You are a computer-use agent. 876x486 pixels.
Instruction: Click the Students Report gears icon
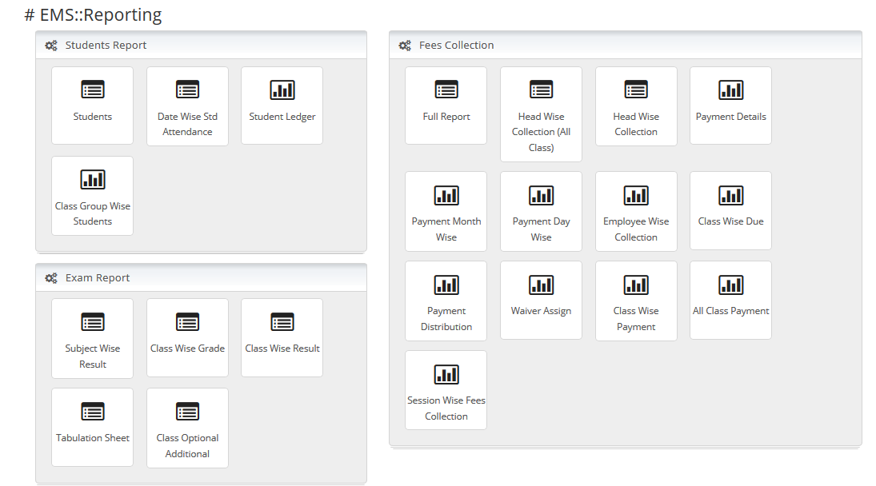click(x=51, y=46)
